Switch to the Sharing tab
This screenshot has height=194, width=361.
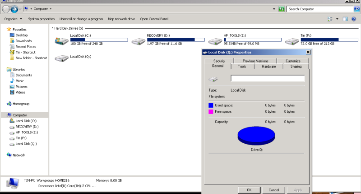[296, 66]
